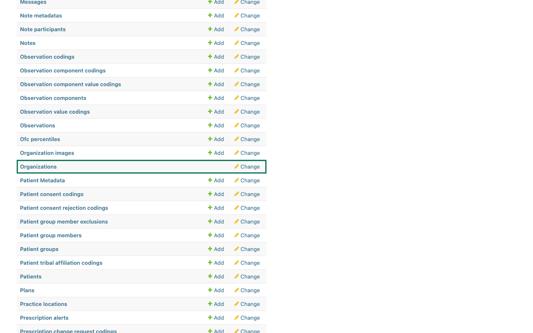Screen dimensions: 533x333
Task: Change Observation component value codings
Action: click(x=247, y=84)
